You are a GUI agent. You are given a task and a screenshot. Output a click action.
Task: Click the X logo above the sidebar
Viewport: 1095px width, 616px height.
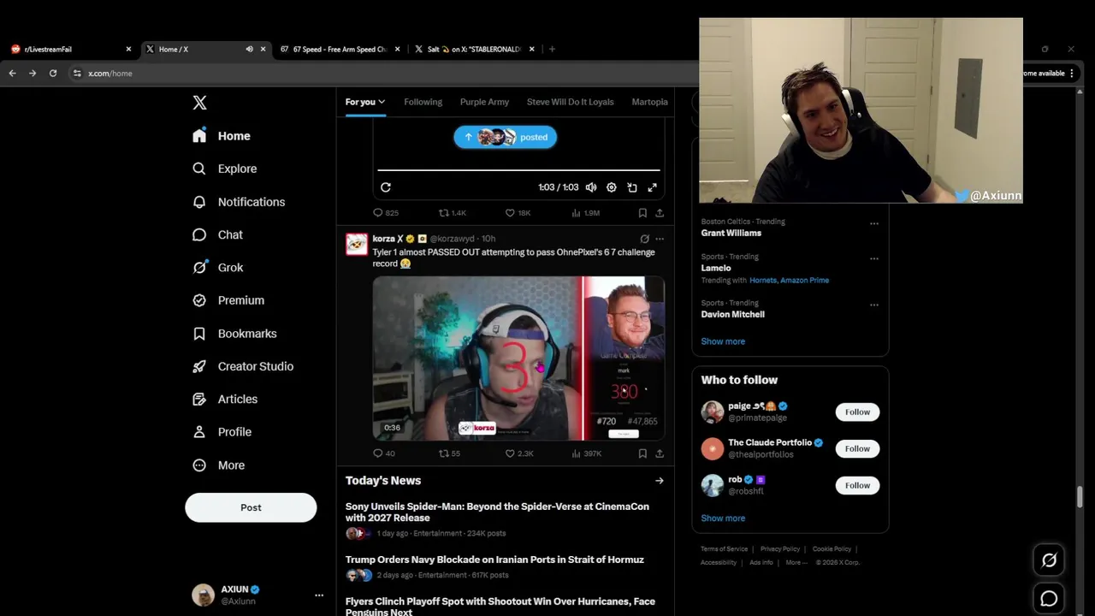pos(199,103)
